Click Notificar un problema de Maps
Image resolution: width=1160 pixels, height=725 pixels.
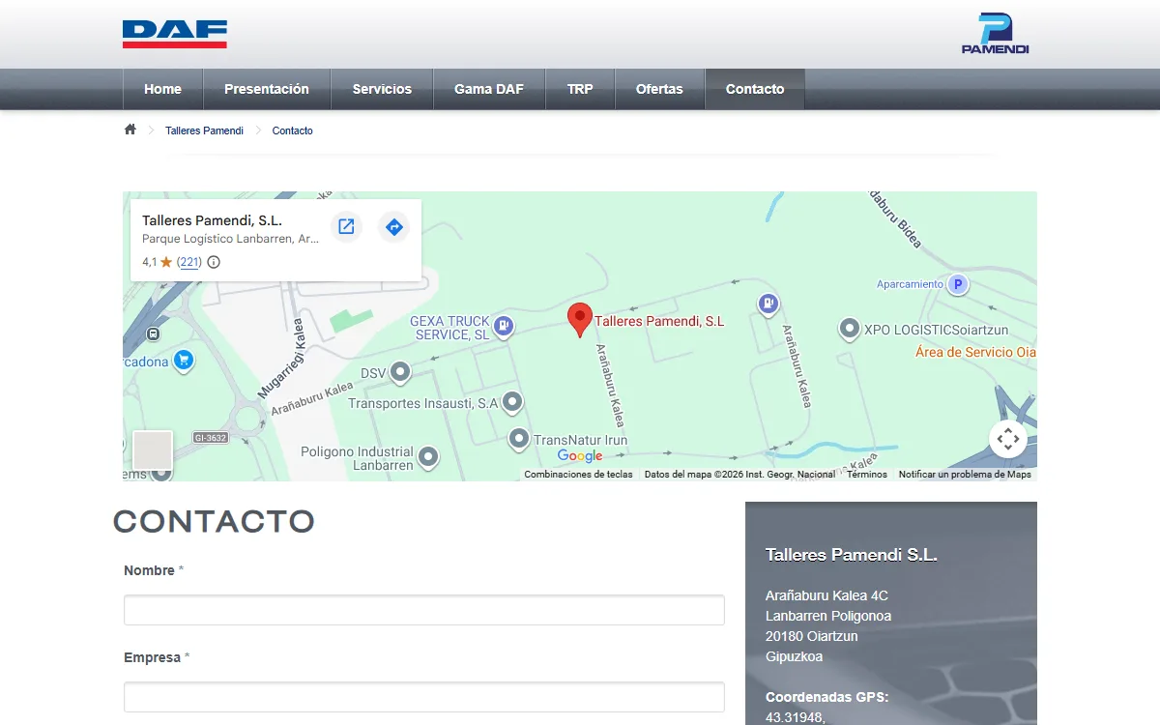(x=965, y=475)
